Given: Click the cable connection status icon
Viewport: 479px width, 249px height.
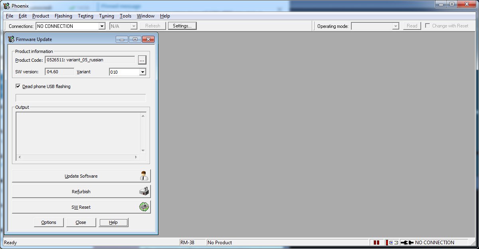Looking at the screenshot, I should tap(407, 242).
